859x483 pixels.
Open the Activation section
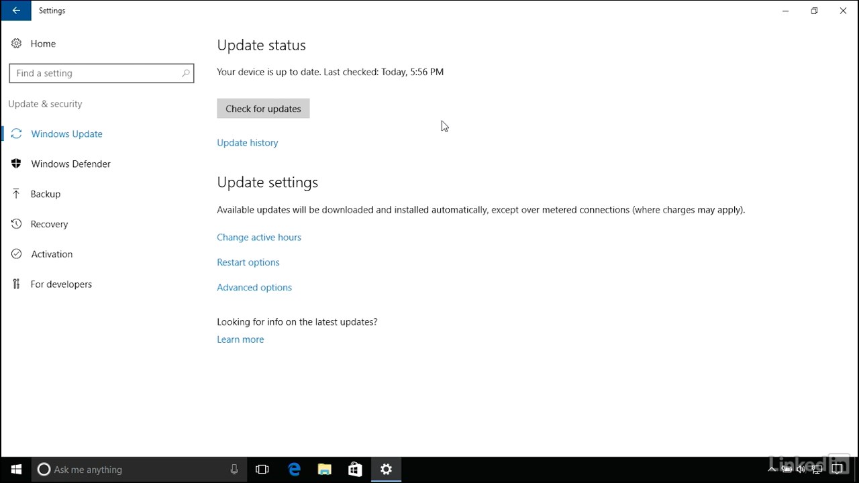point(52,254)
